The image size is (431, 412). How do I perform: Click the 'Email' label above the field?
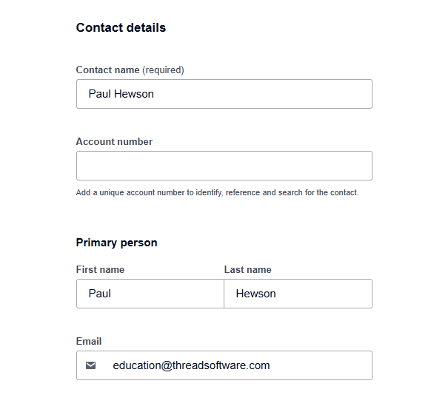(89, 341)
